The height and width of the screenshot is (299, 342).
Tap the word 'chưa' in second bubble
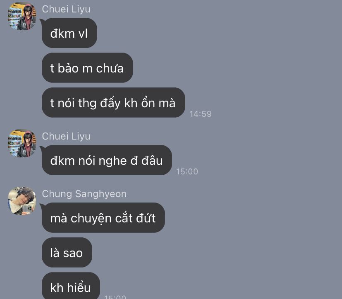(x=110, y=68)
